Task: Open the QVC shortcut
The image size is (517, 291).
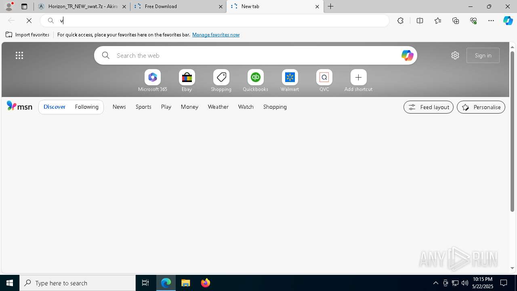Action: pyautogui.click(x=324, y=80)
